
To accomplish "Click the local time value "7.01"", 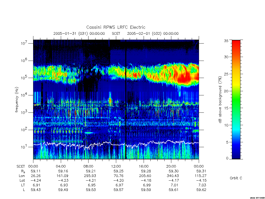I will pyautogui.click(x=175, y=185).
